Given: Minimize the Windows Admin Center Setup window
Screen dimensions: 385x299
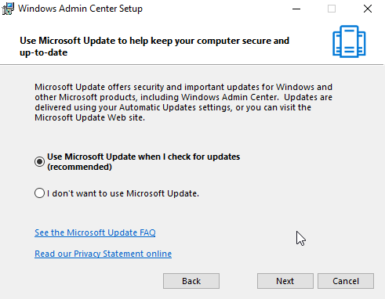Looking at the screenshot, I should [x=296, y=9].
